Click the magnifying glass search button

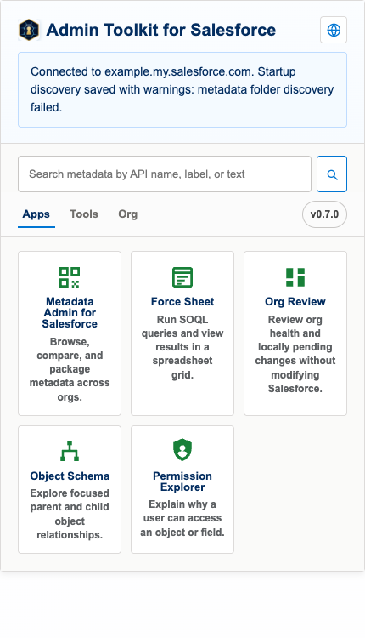(332, 174)
